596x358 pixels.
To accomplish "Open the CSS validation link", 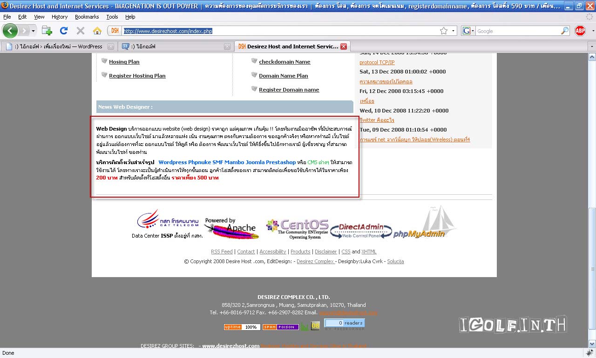I will coord(346,252).
